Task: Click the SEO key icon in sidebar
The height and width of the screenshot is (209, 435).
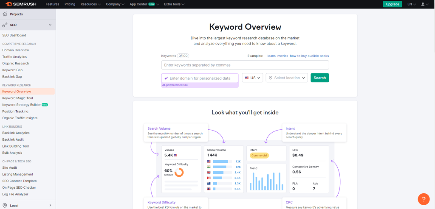Action: point(5,25)
